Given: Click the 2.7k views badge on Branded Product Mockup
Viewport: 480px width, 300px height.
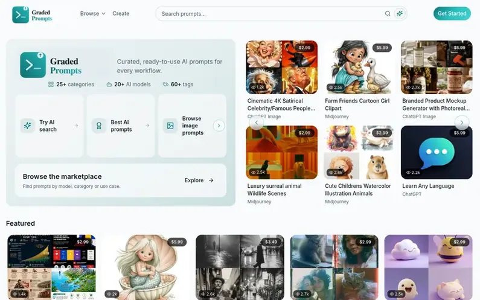Looking at the screenshot, I should coord(413,88).
